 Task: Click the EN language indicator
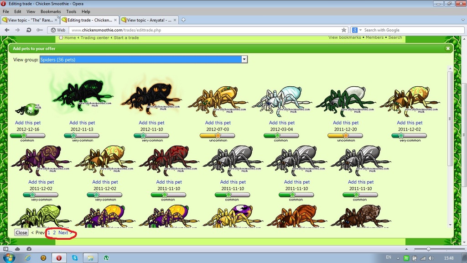tap(389, 257)
